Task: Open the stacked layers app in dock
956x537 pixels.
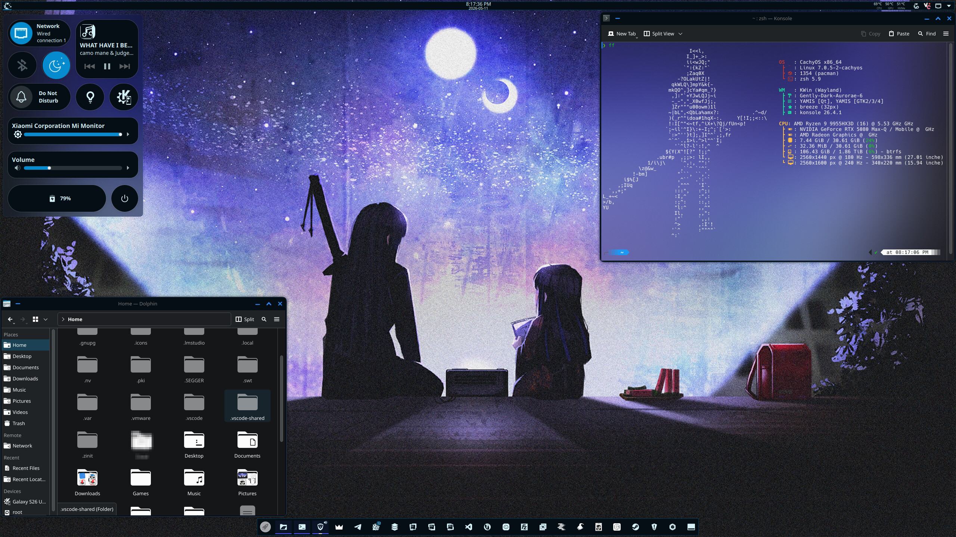Action: pos(395,527)
